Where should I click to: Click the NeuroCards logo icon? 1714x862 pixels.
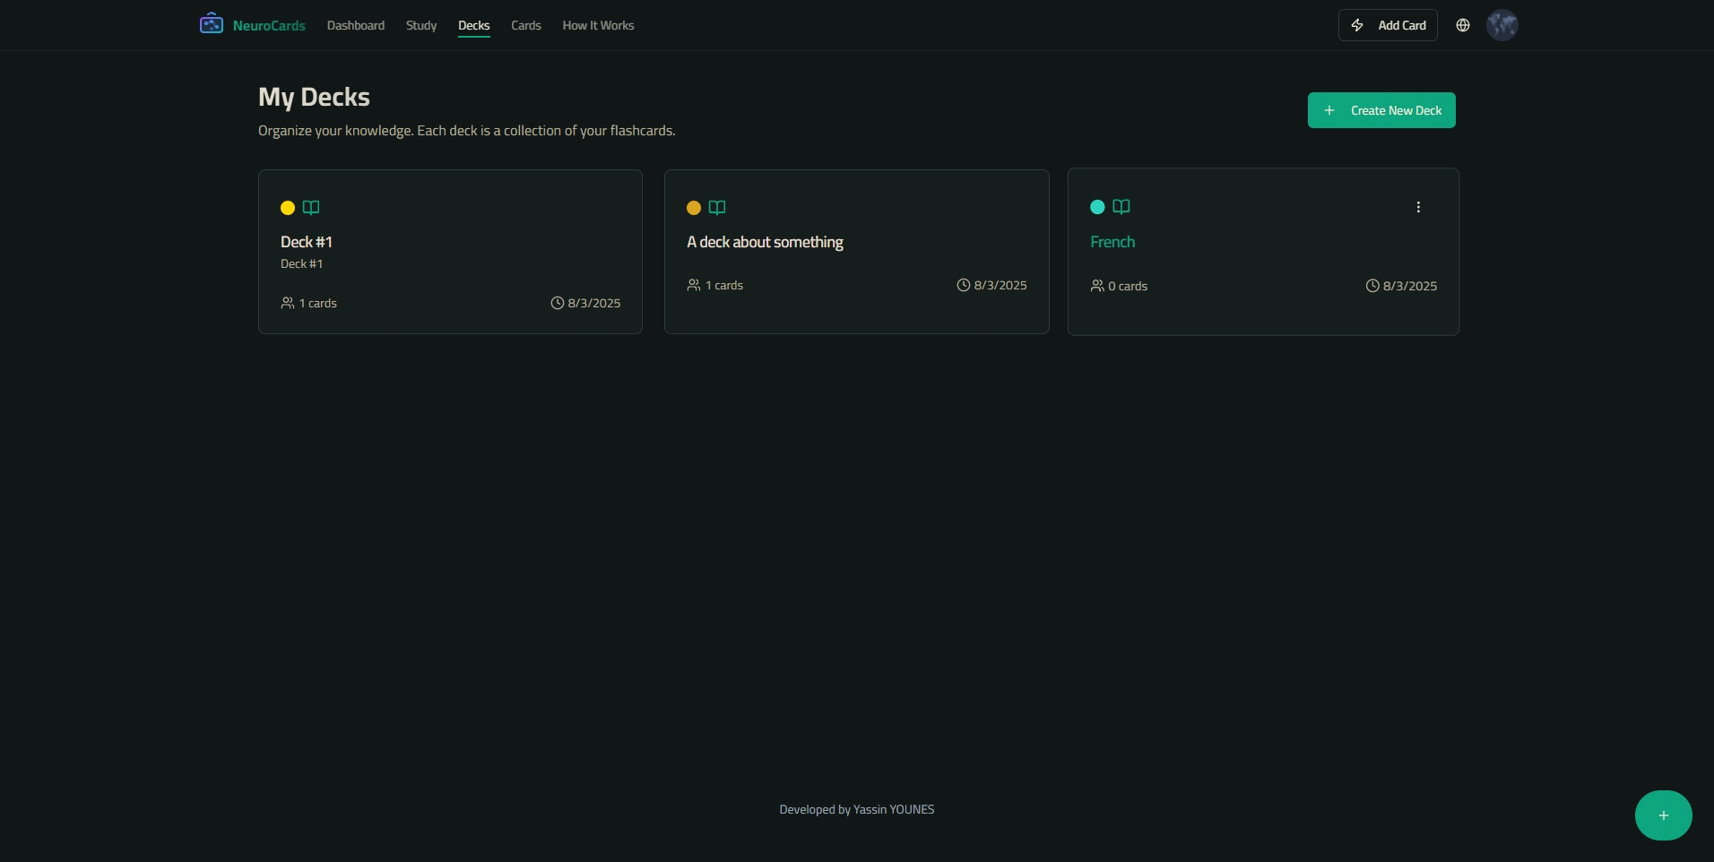212,23
